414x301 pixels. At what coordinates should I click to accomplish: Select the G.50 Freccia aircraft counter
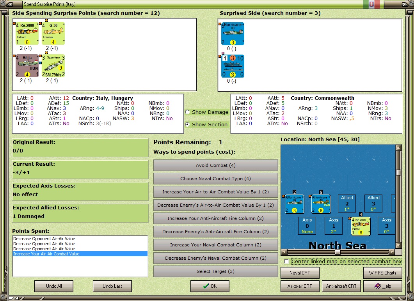[53, 34]
